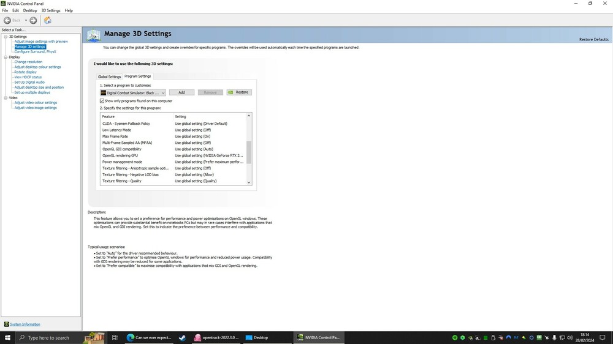
Task: Collapse the 3D Settings tree node
Action: coord(6,37)
